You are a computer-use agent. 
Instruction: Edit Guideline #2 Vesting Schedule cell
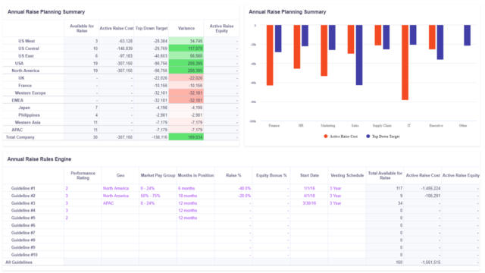click(347, 196)
